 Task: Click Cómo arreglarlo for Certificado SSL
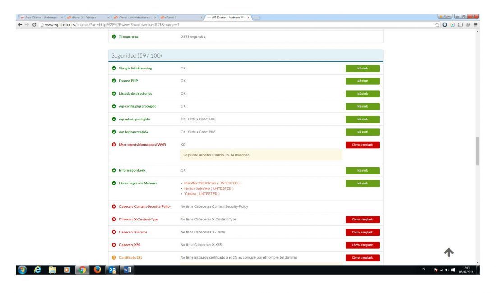(363, 257)
